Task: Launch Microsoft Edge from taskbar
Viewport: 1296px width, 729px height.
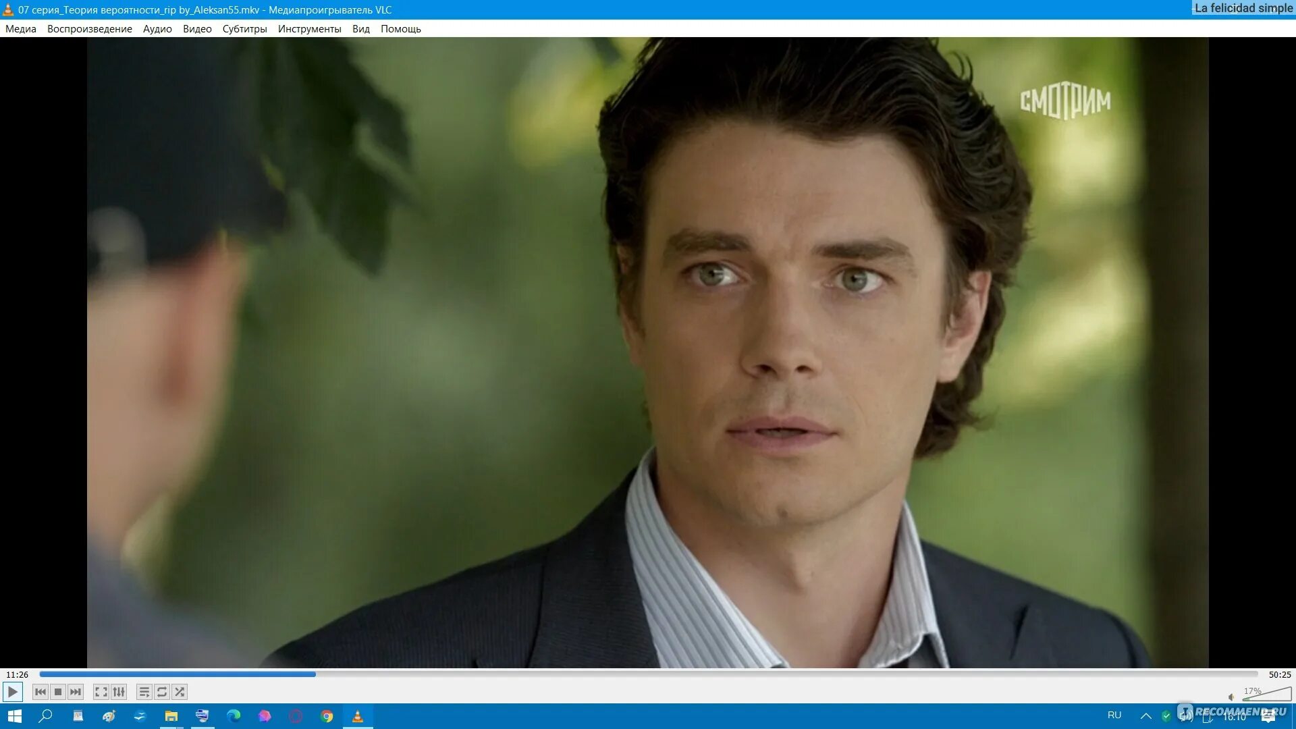Action: pyautogui.click(x=234, y=716)
